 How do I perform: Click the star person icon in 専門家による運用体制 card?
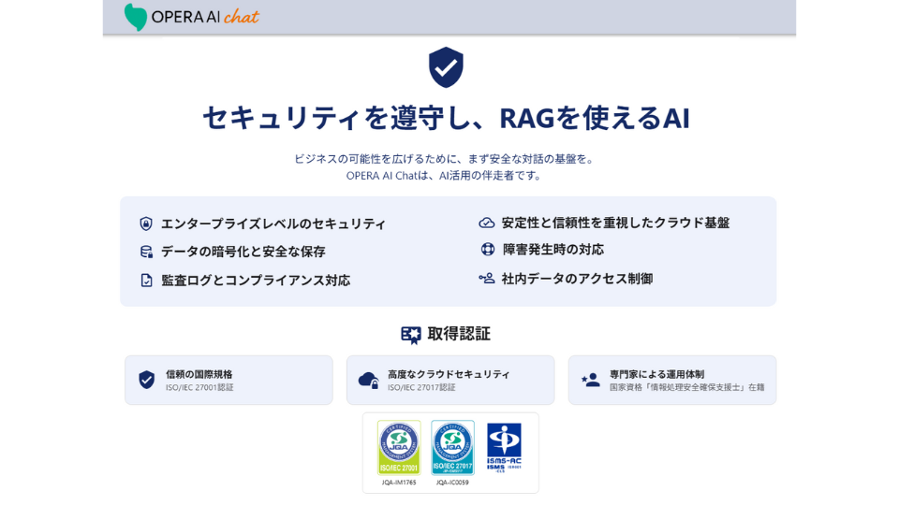click(x=591, y=380)
